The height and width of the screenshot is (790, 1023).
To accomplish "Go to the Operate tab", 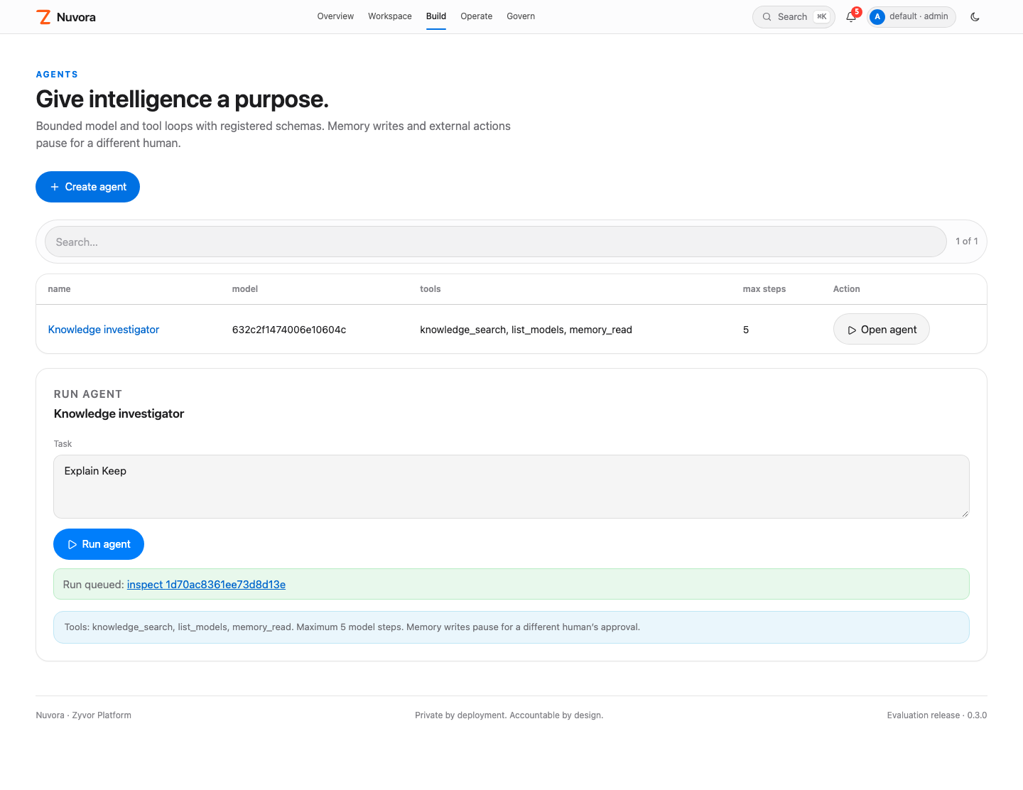I will click(x=477, y=16).
